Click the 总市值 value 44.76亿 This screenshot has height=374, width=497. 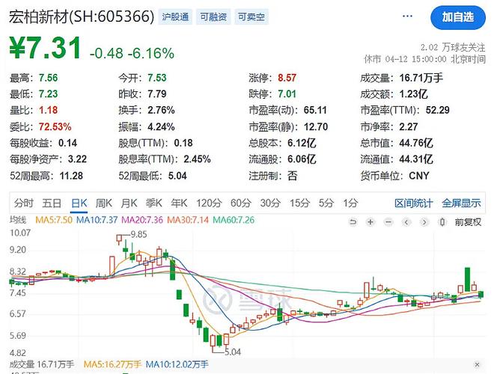coord(416,143)
